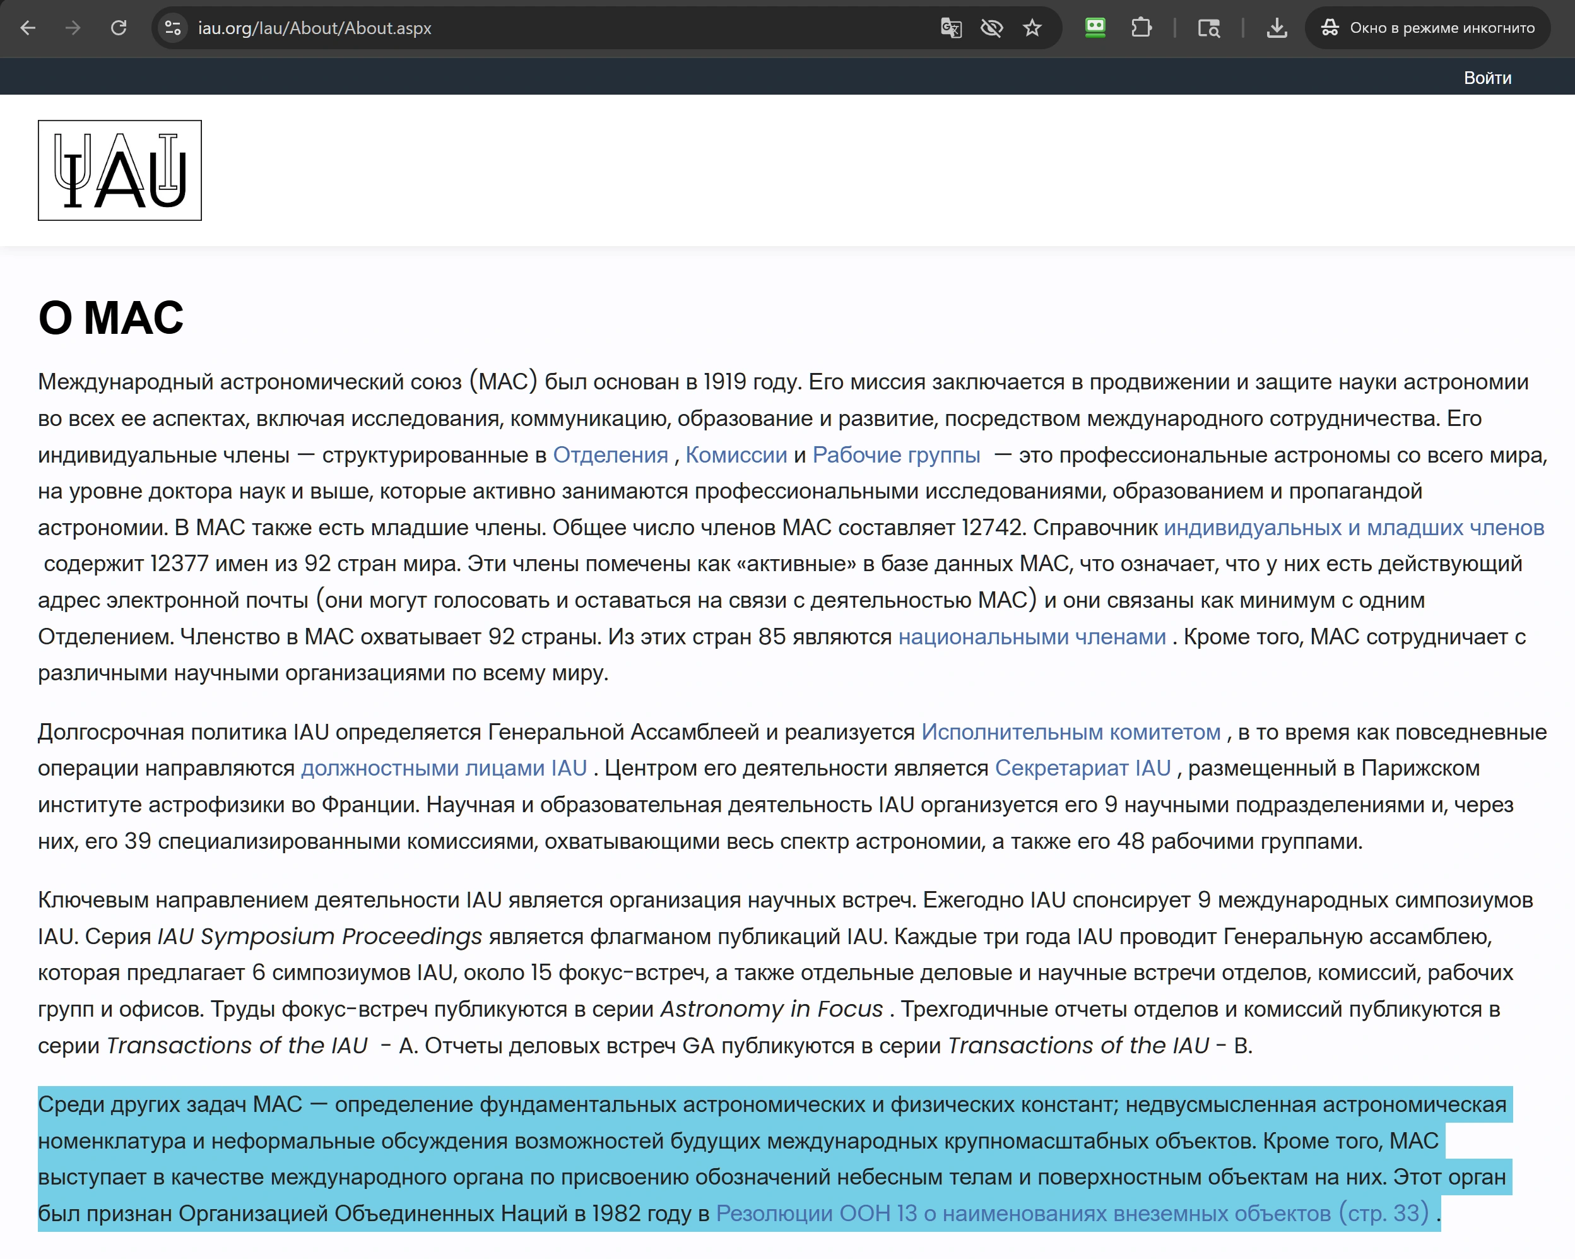Open индивидуальных и младших членов directory link

[1354, 527]
